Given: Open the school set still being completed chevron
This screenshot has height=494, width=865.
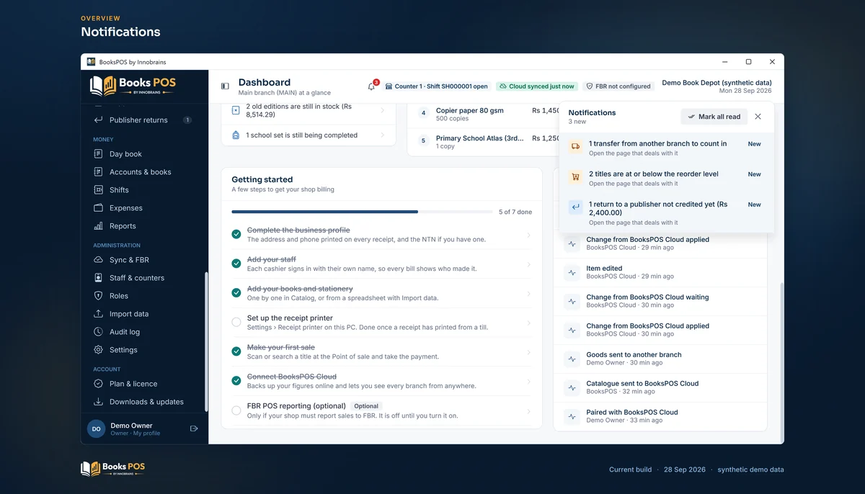Looking at the screenshot, I should click(x=383, y=135).
